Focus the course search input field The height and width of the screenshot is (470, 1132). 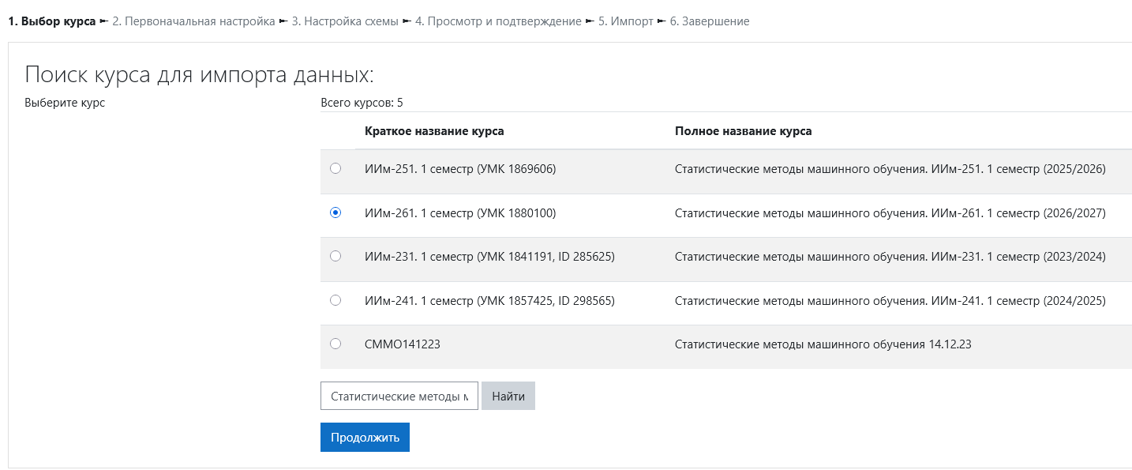[399, 397]
